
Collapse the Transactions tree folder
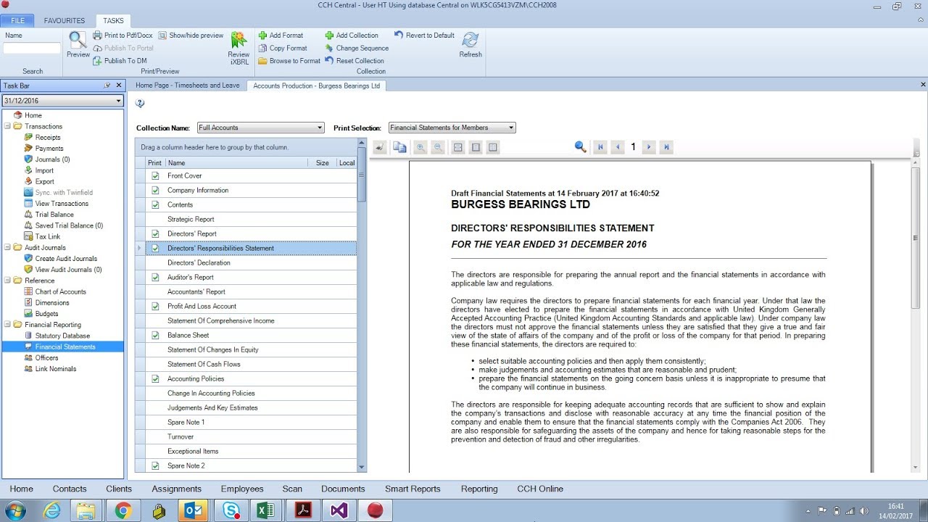click(7, 126)
